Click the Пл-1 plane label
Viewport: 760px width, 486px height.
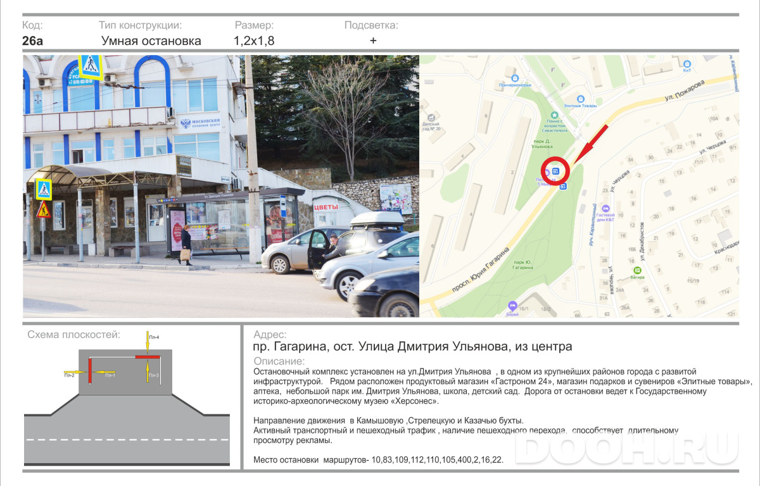[x=110, y=375]
